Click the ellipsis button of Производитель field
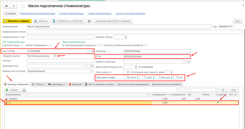245x129 pixels. [x=89, y=66]
